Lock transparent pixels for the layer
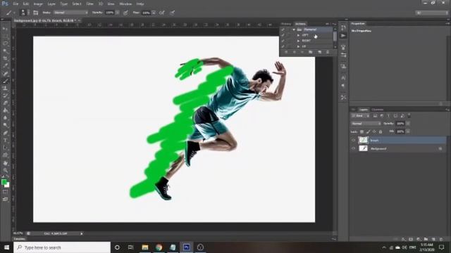Viewport: 451px width, 253px height. coord(362,131)
